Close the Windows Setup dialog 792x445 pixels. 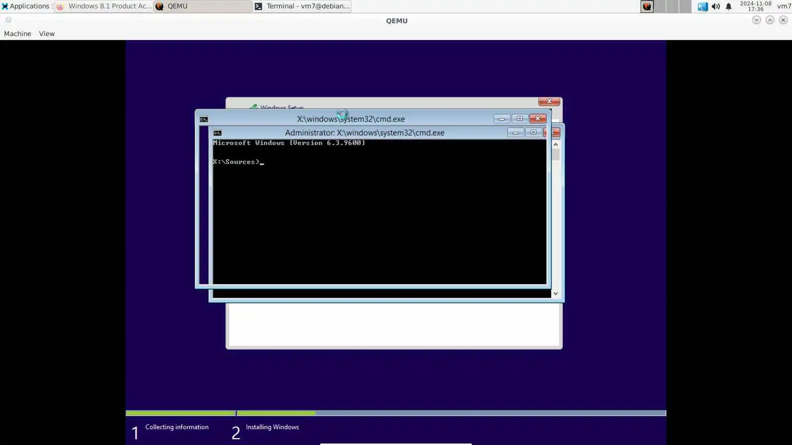[549, 101]
